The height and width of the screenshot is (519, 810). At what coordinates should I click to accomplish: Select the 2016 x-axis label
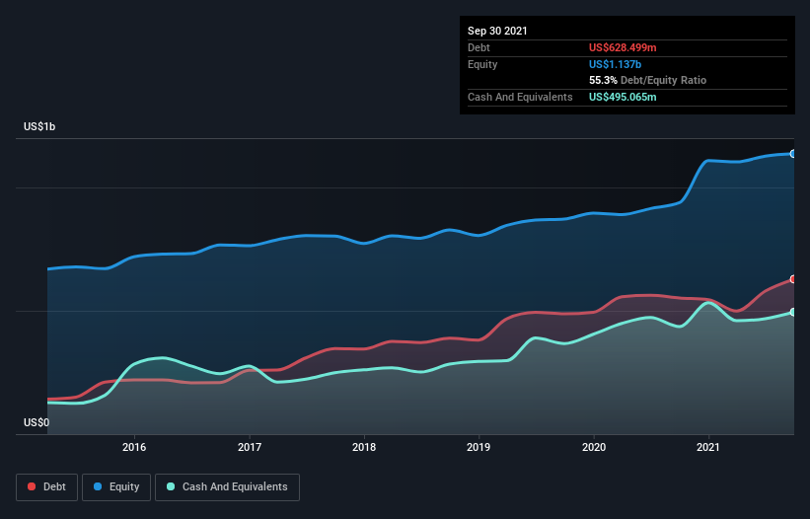[x=134, y=447]
